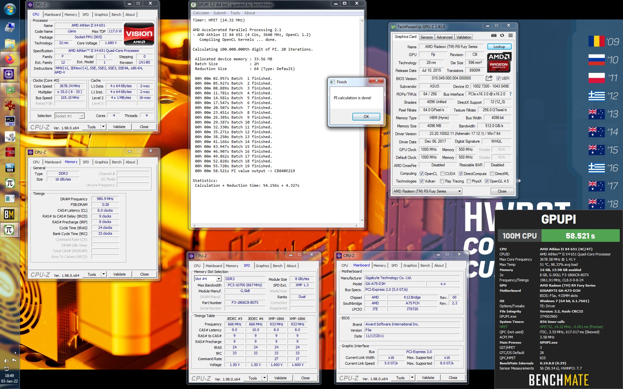623x389 pixels.
Task: Click the GPUPI horizontal scrollbar track
Action: (x=275, y=225)
